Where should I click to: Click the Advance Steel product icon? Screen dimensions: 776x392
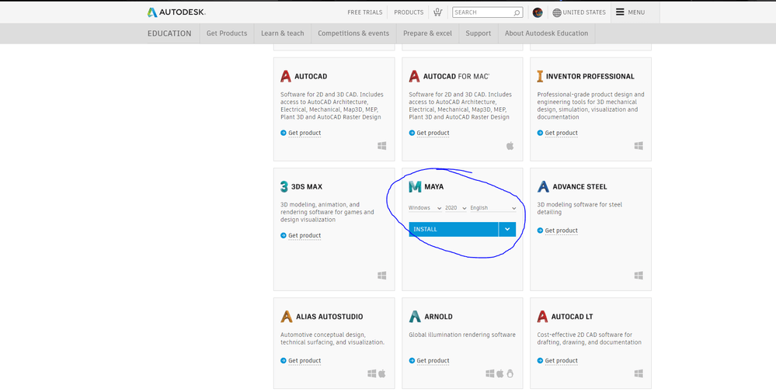(x=544, y=186)
